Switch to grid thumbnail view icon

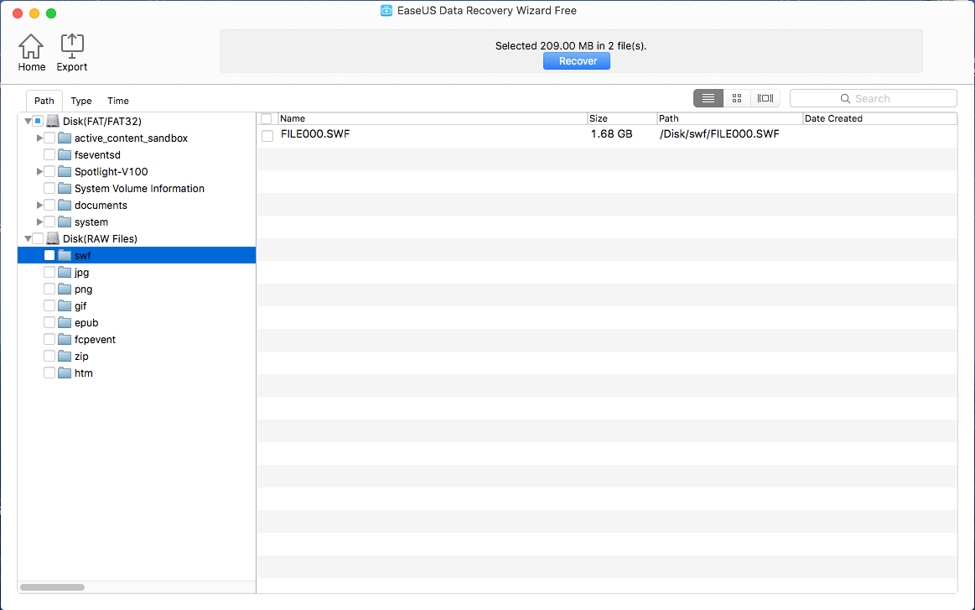[x=737, y=98]
